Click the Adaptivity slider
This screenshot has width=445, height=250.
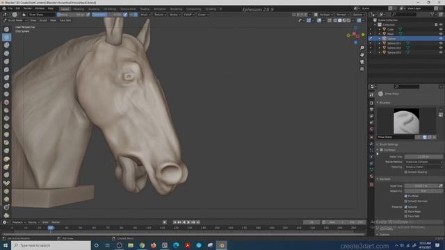[423, 191]
